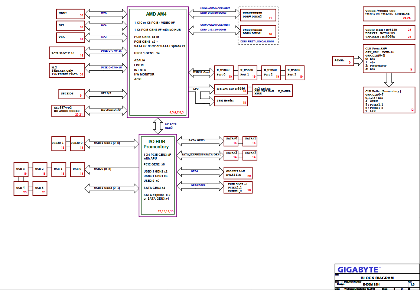The height and width of the screenshot is (290, 420).
Task: Click the SATA#2 block
Action: pos(231,156)
